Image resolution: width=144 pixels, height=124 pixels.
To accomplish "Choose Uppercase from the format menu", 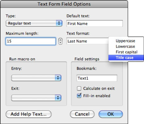I will (x=126, y=41).
